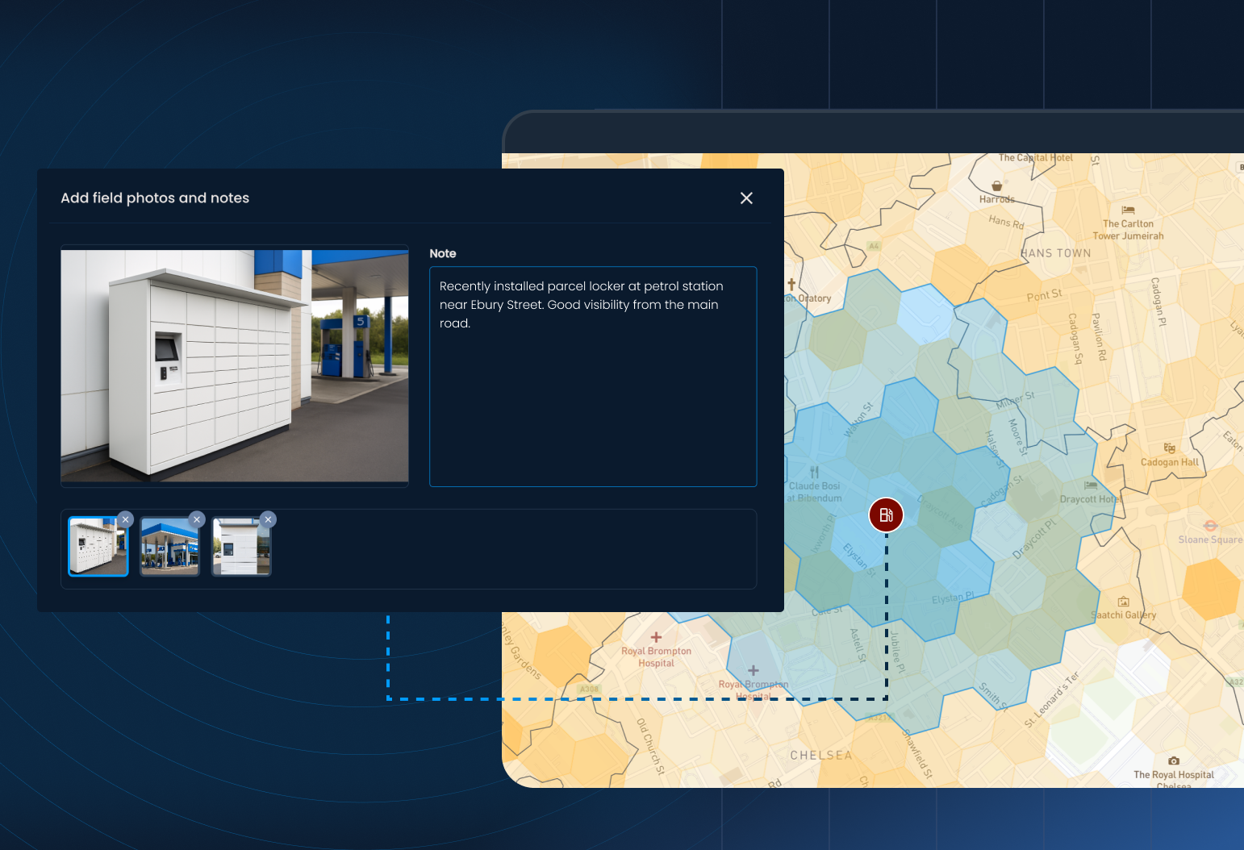Click the Royal Brompton Hospital cross marker
The image size is (1244, 850).
655,636
